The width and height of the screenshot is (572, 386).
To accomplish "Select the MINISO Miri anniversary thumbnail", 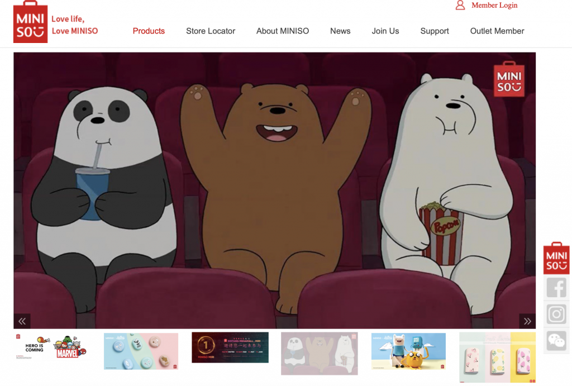I will coord(230,347).
